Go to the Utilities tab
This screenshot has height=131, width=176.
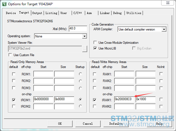(x=134, y=13)
